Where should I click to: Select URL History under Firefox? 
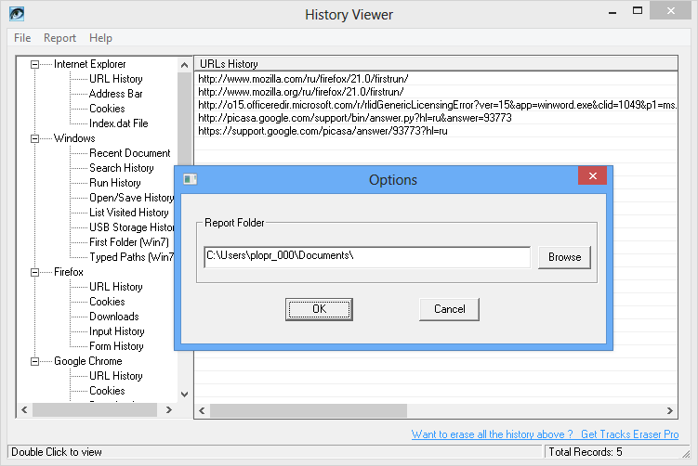click(x=116, y=287)
